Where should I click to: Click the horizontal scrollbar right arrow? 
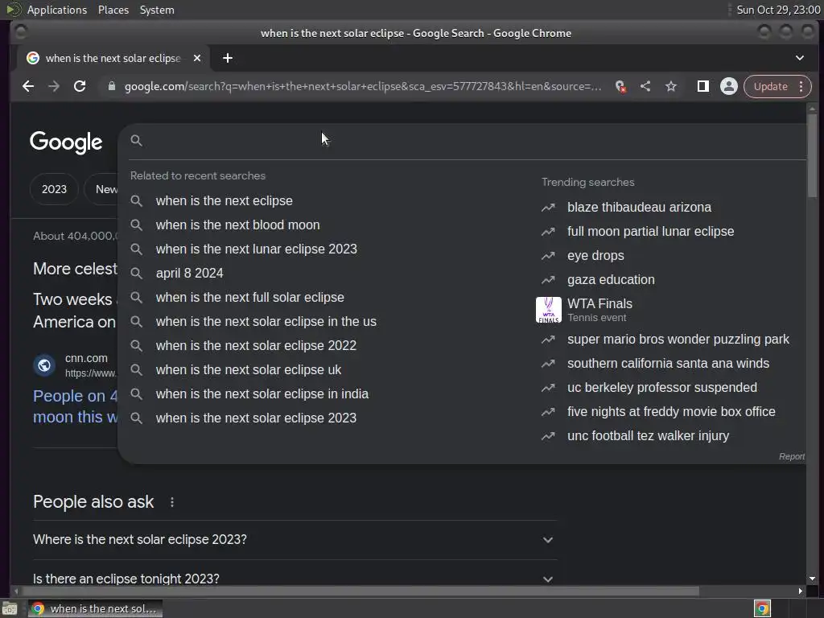[801, 591]
